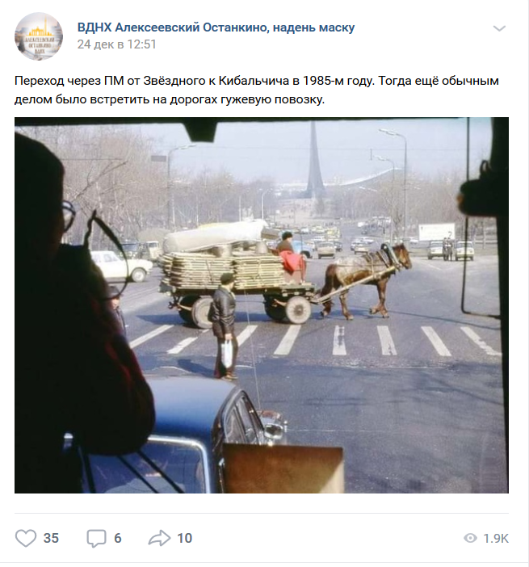Screen dimensions: 529x567
Task: Click the views eye icon
Action: pyautogui.click(x=470, y=539)
